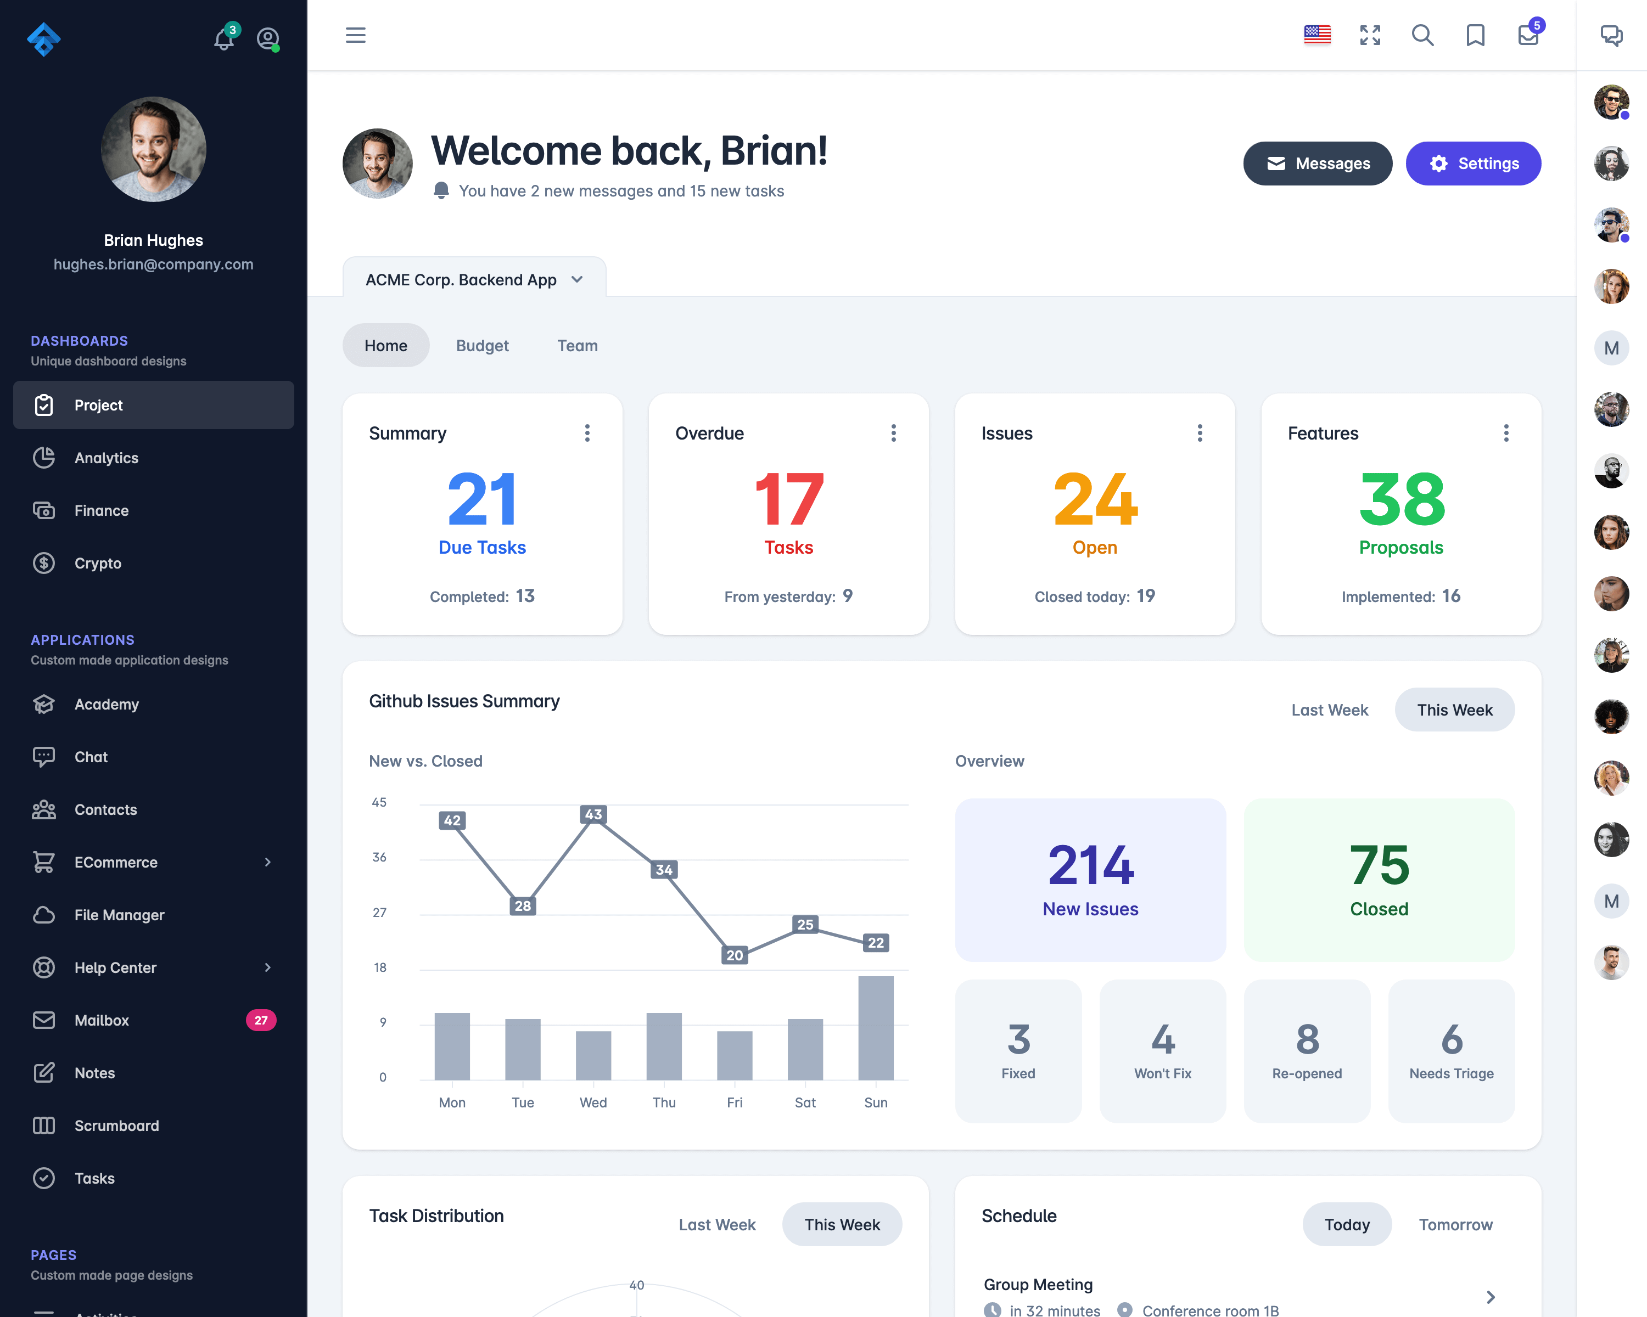Expand Help Center menu in sidebar
The image size is (1647, 1317).
click(x=267, y=967)
